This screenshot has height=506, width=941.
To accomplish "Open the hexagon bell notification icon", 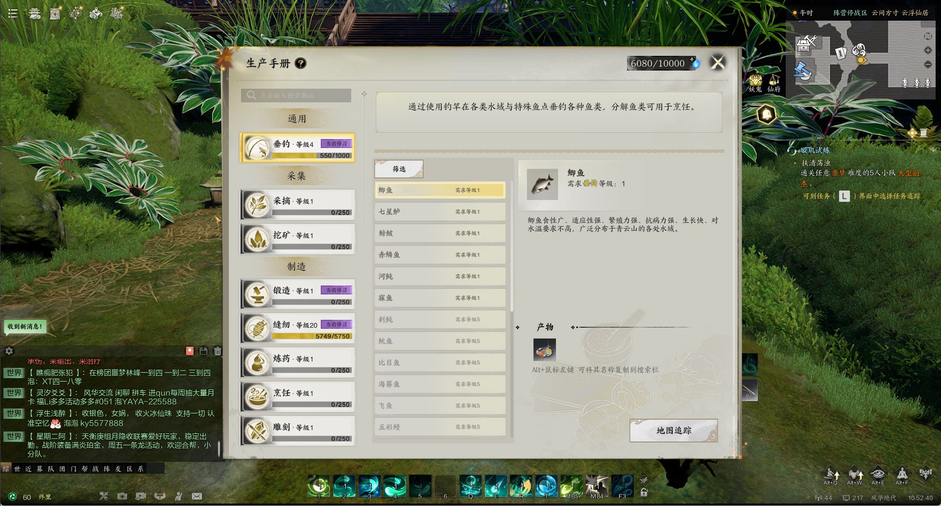I will 767,115.
